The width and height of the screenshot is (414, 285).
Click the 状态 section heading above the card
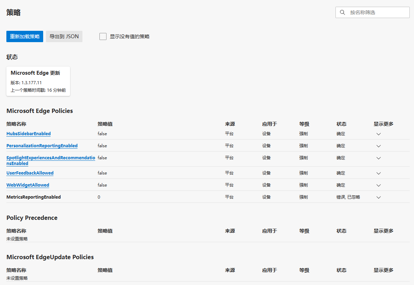(12, 57)
